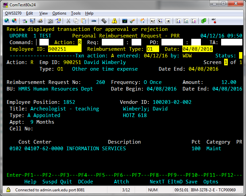Click the green leaf-shaped toolbar icon
This screenshot has width=246, height=196.
click(204, 21)
